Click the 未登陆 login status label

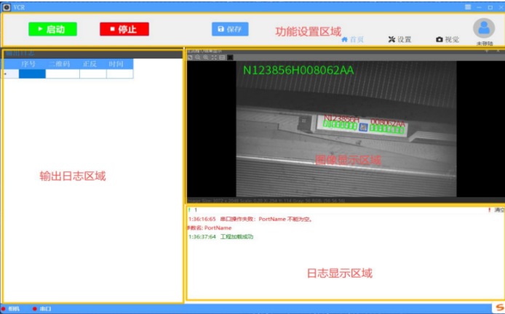(x=485, y=44)
